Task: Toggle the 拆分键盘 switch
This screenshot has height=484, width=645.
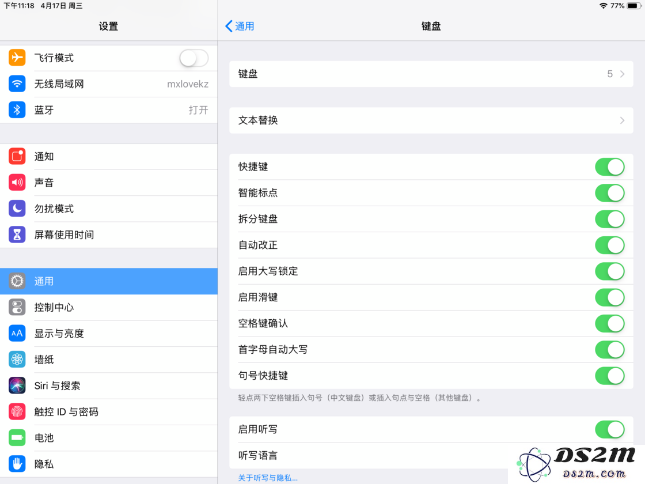Action: tap(610, 219)
